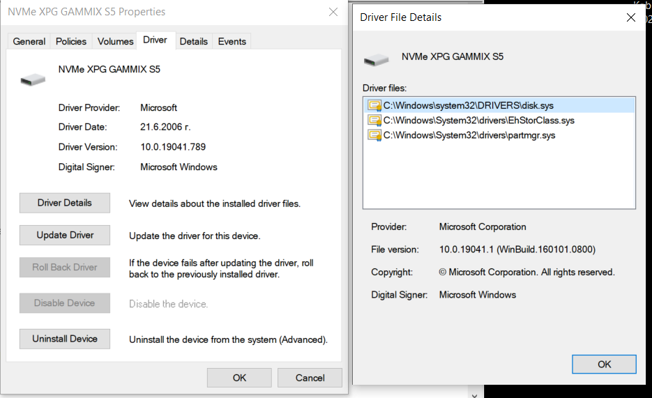Viewport: 652px width, 398px height.
Task: Click the Update Driver button
Action: [x=65, y=235]
